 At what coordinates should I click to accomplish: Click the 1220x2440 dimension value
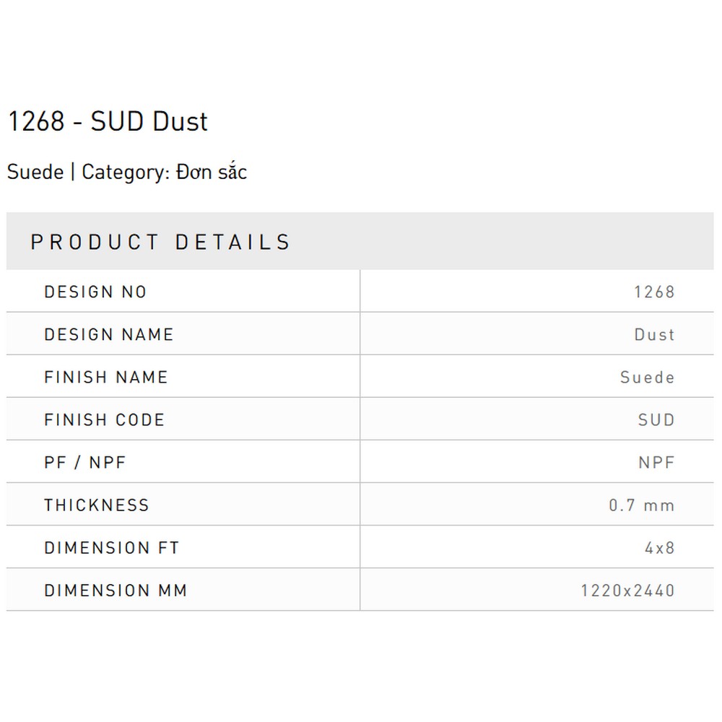[x=627, y=591]
